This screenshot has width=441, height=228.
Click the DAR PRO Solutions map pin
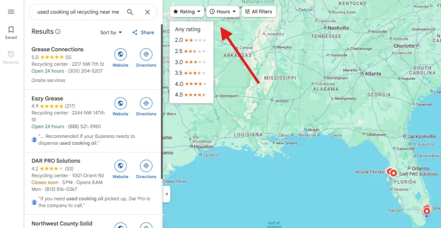click(x=393, y=173)
